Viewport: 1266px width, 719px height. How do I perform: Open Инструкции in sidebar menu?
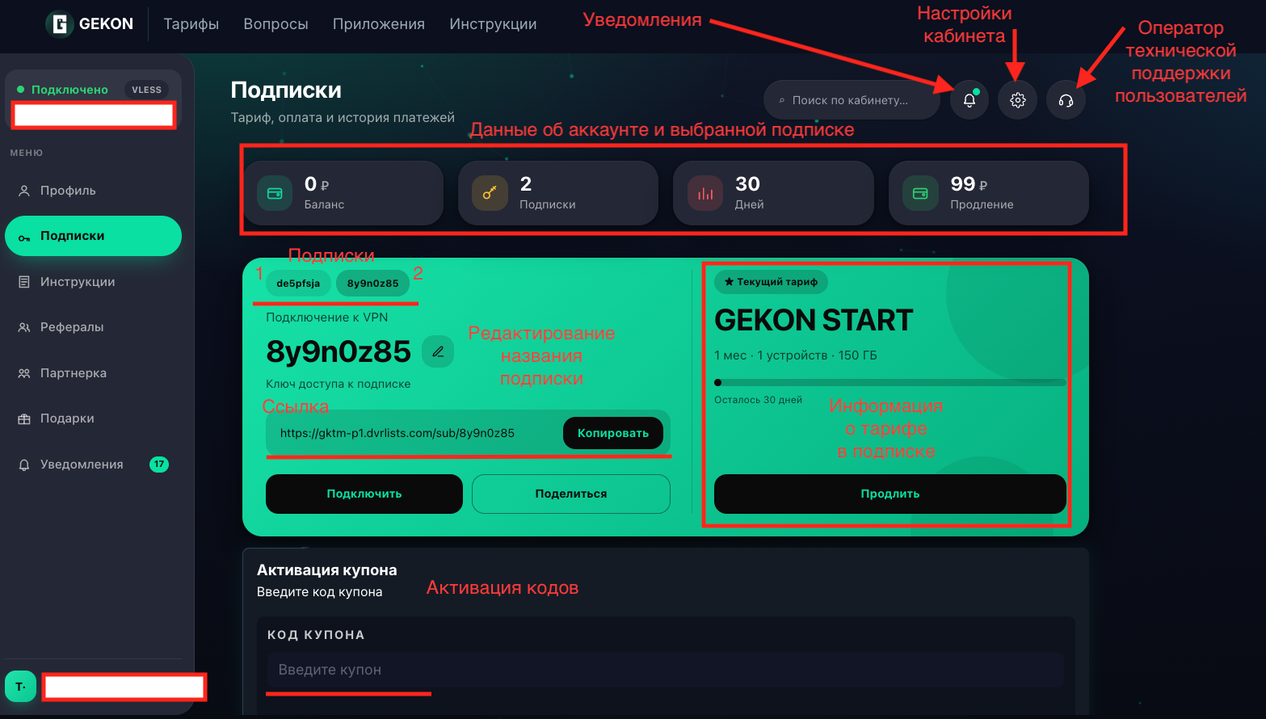click(x=93, y=282)
